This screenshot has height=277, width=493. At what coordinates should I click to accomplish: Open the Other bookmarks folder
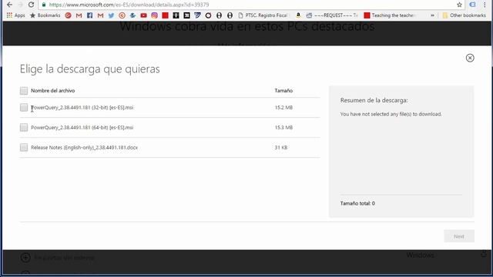tap(464, 15)
